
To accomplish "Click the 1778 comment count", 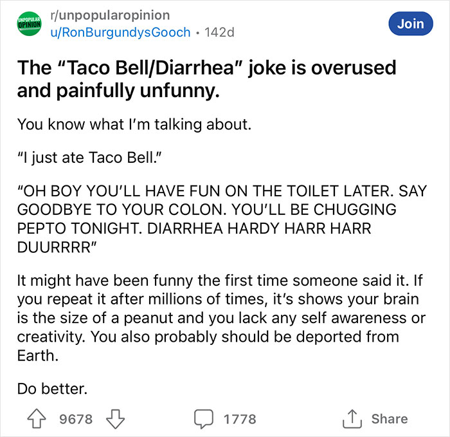I will point(240,419).
